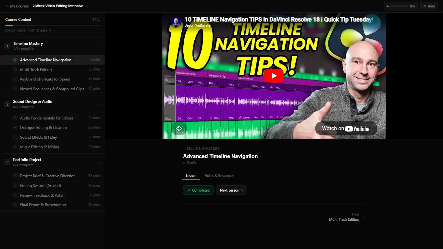Click the play icon beside Final Export & Presentation
The height and width of the screenshot is (249, 443).
pyautogui.click(x=15, y=205)
